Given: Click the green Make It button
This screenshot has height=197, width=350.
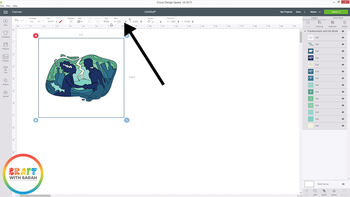Looking at the screenshot, I should (x=336, y=12).
